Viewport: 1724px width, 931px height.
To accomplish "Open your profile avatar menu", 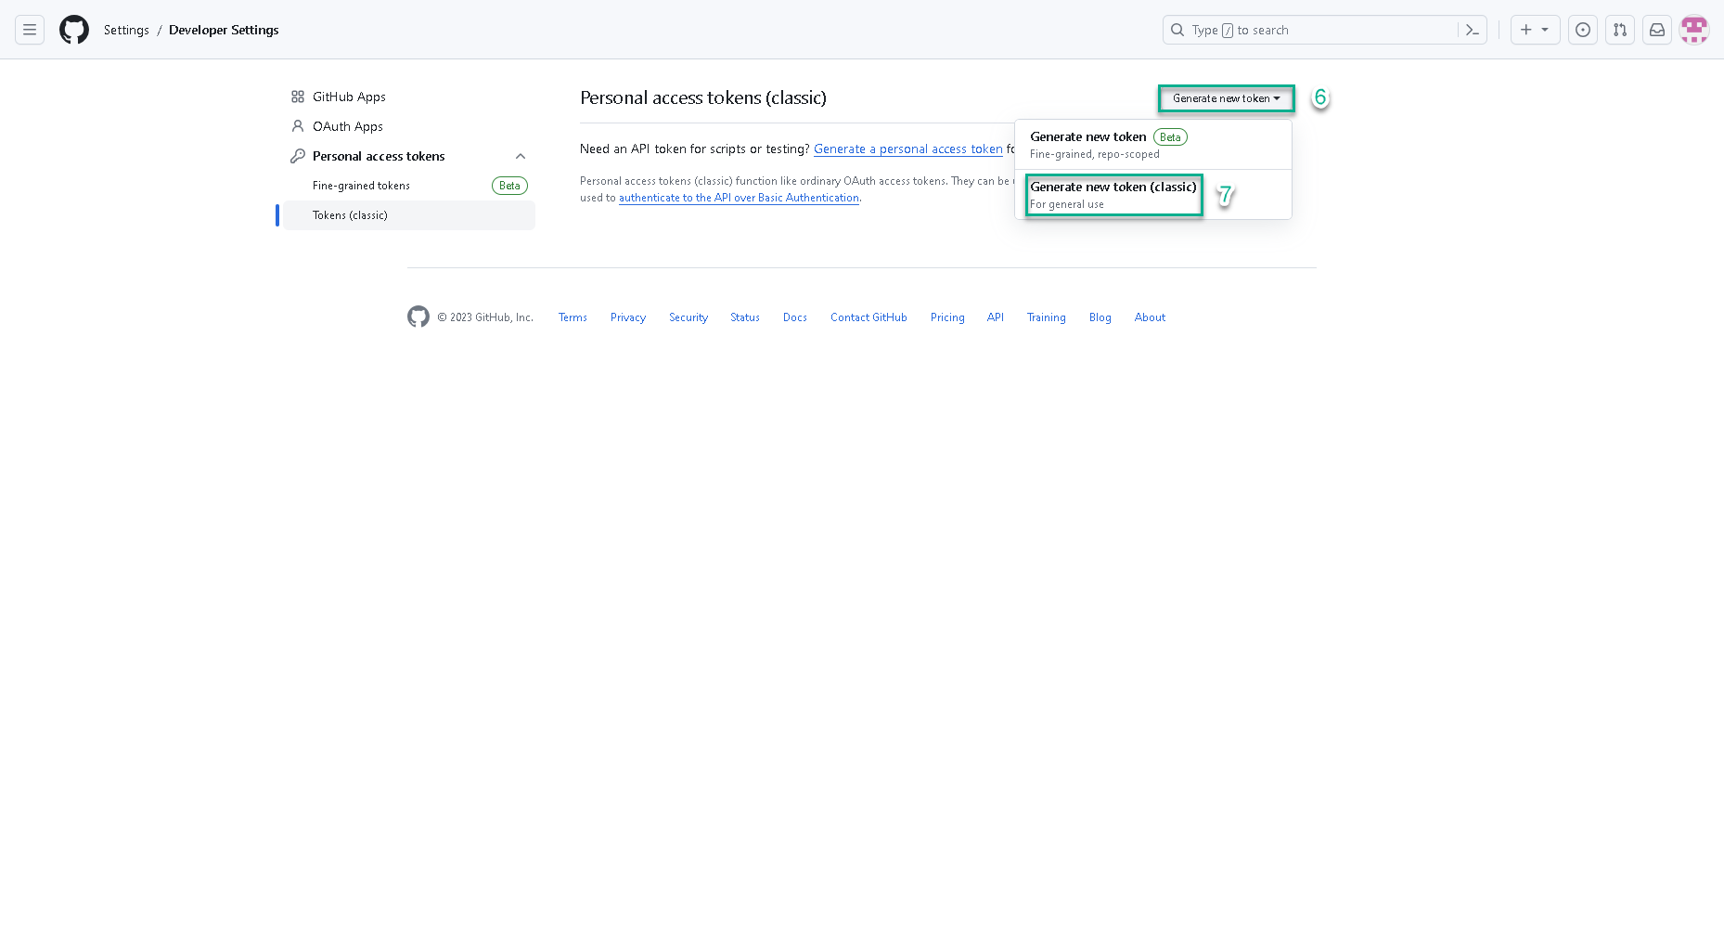I will pos(1694,30).
